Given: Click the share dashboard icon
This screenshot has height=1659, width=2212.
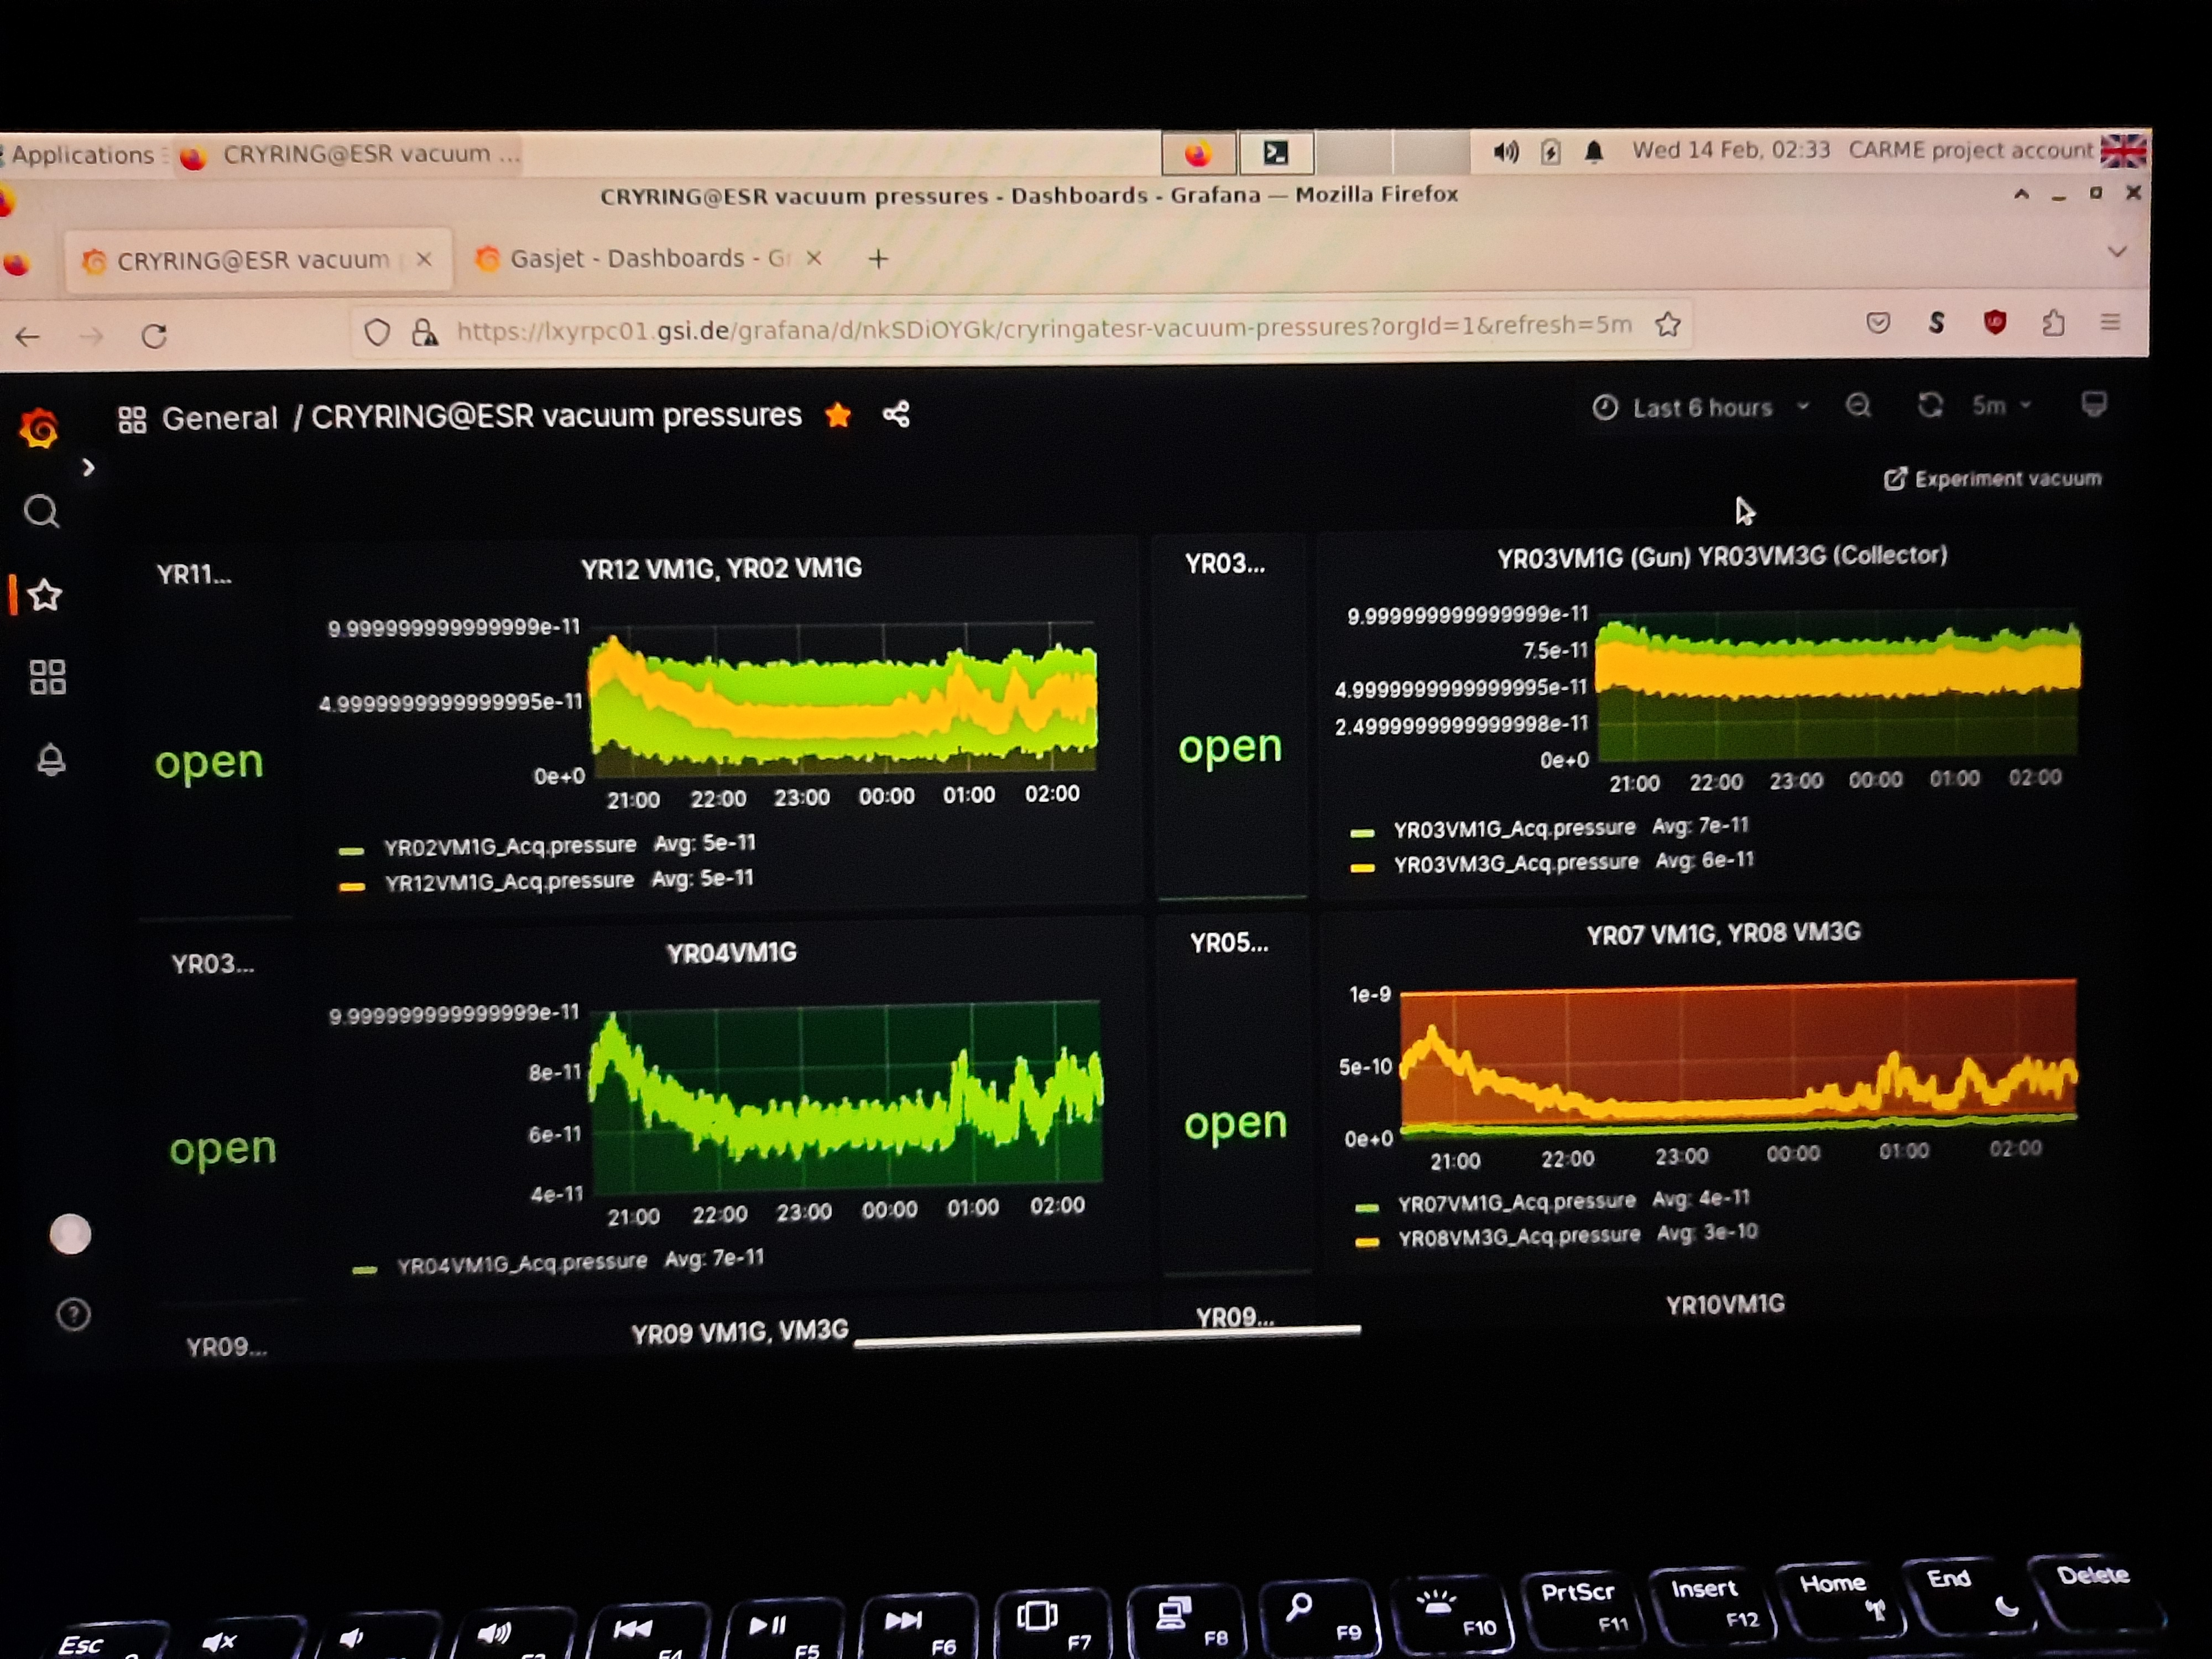Looking at the screenshot, I should [896, 414].
